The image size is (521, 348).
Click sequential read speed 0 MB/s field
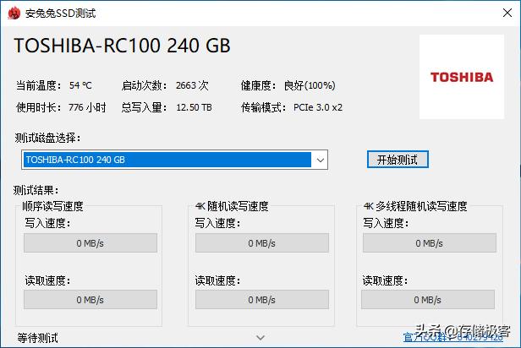click(x=90, y=300)
